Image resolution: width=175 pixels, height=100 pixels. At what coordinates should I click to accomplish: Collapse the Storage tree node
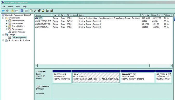click(x=3, y=35)
